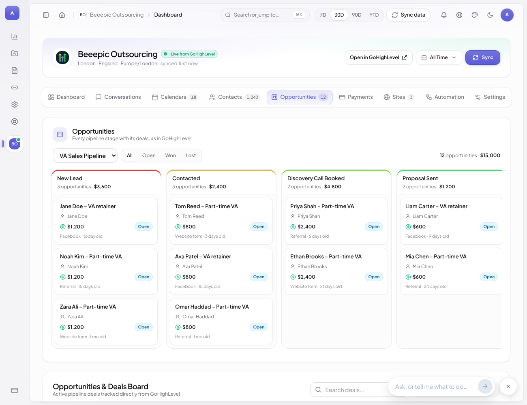Screen dimensions: 527x405
Task: Select the BO workspace sidebar avatar
Action: click(15, 144)
